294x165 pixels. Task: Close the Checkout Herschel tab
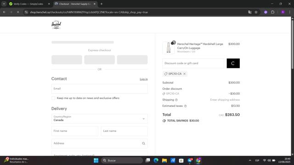click(x=95, y=4)
